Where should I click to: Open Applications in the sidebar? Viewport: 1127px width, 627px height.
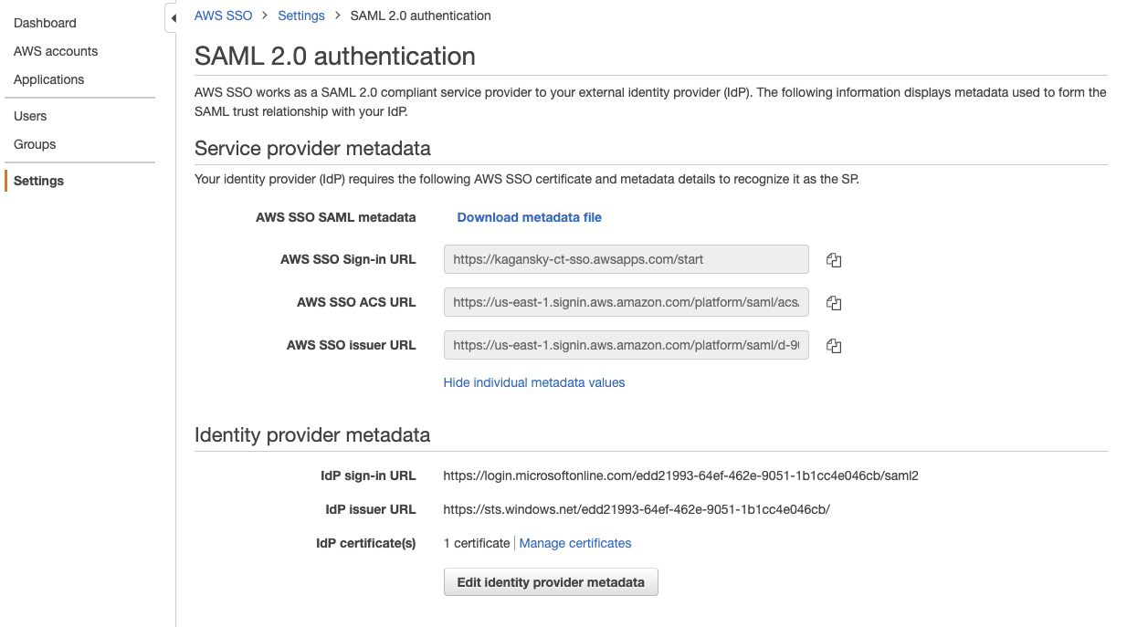point(48,79)
